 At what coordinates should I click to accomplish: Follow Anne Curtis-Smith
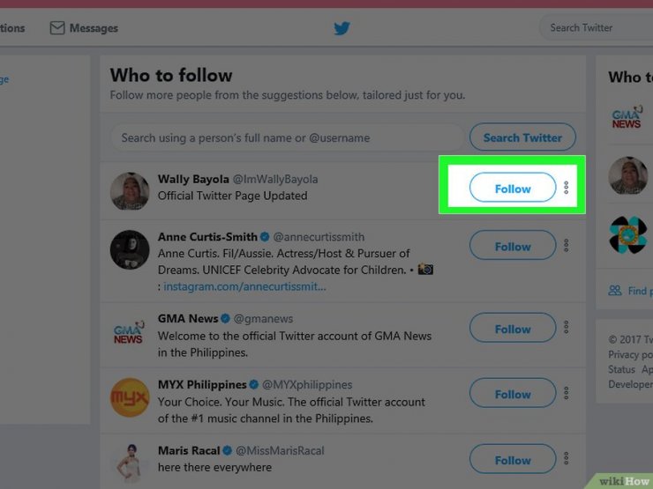coord(513,247)
